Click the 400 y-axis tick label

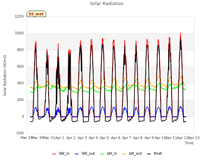coord(20,83)
